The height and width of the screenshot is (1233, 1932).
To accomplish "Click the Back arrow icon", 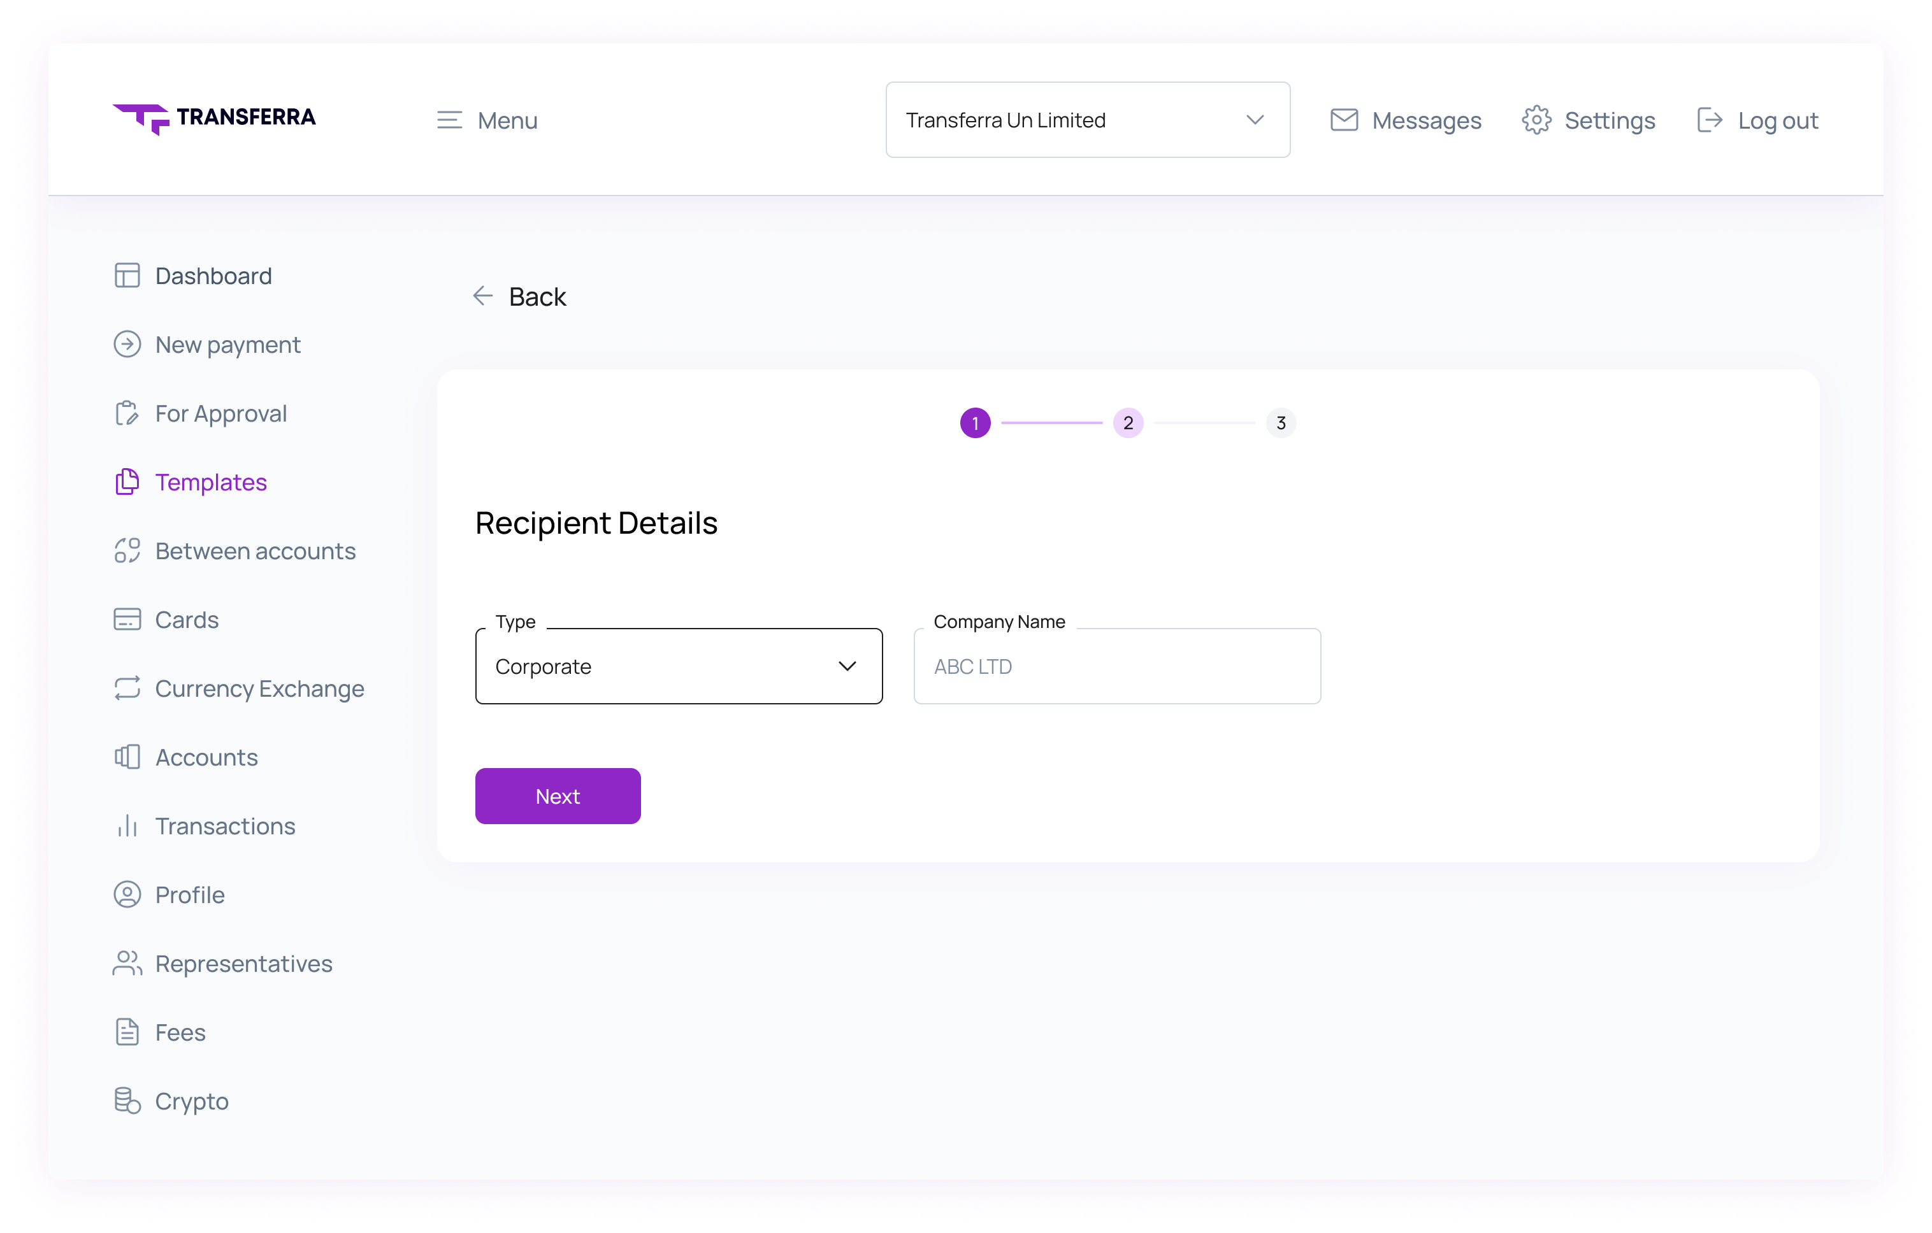I will pyautogui.click(x=482, y=296).
